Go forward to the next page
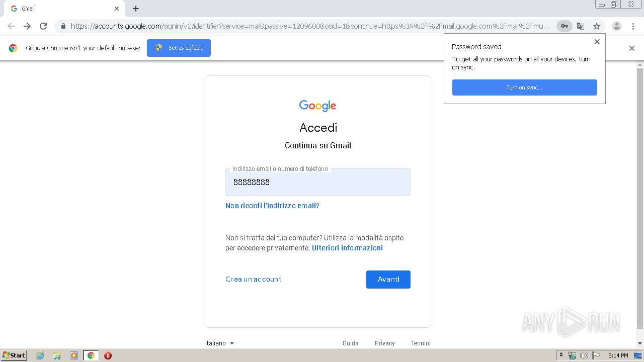 27,26
